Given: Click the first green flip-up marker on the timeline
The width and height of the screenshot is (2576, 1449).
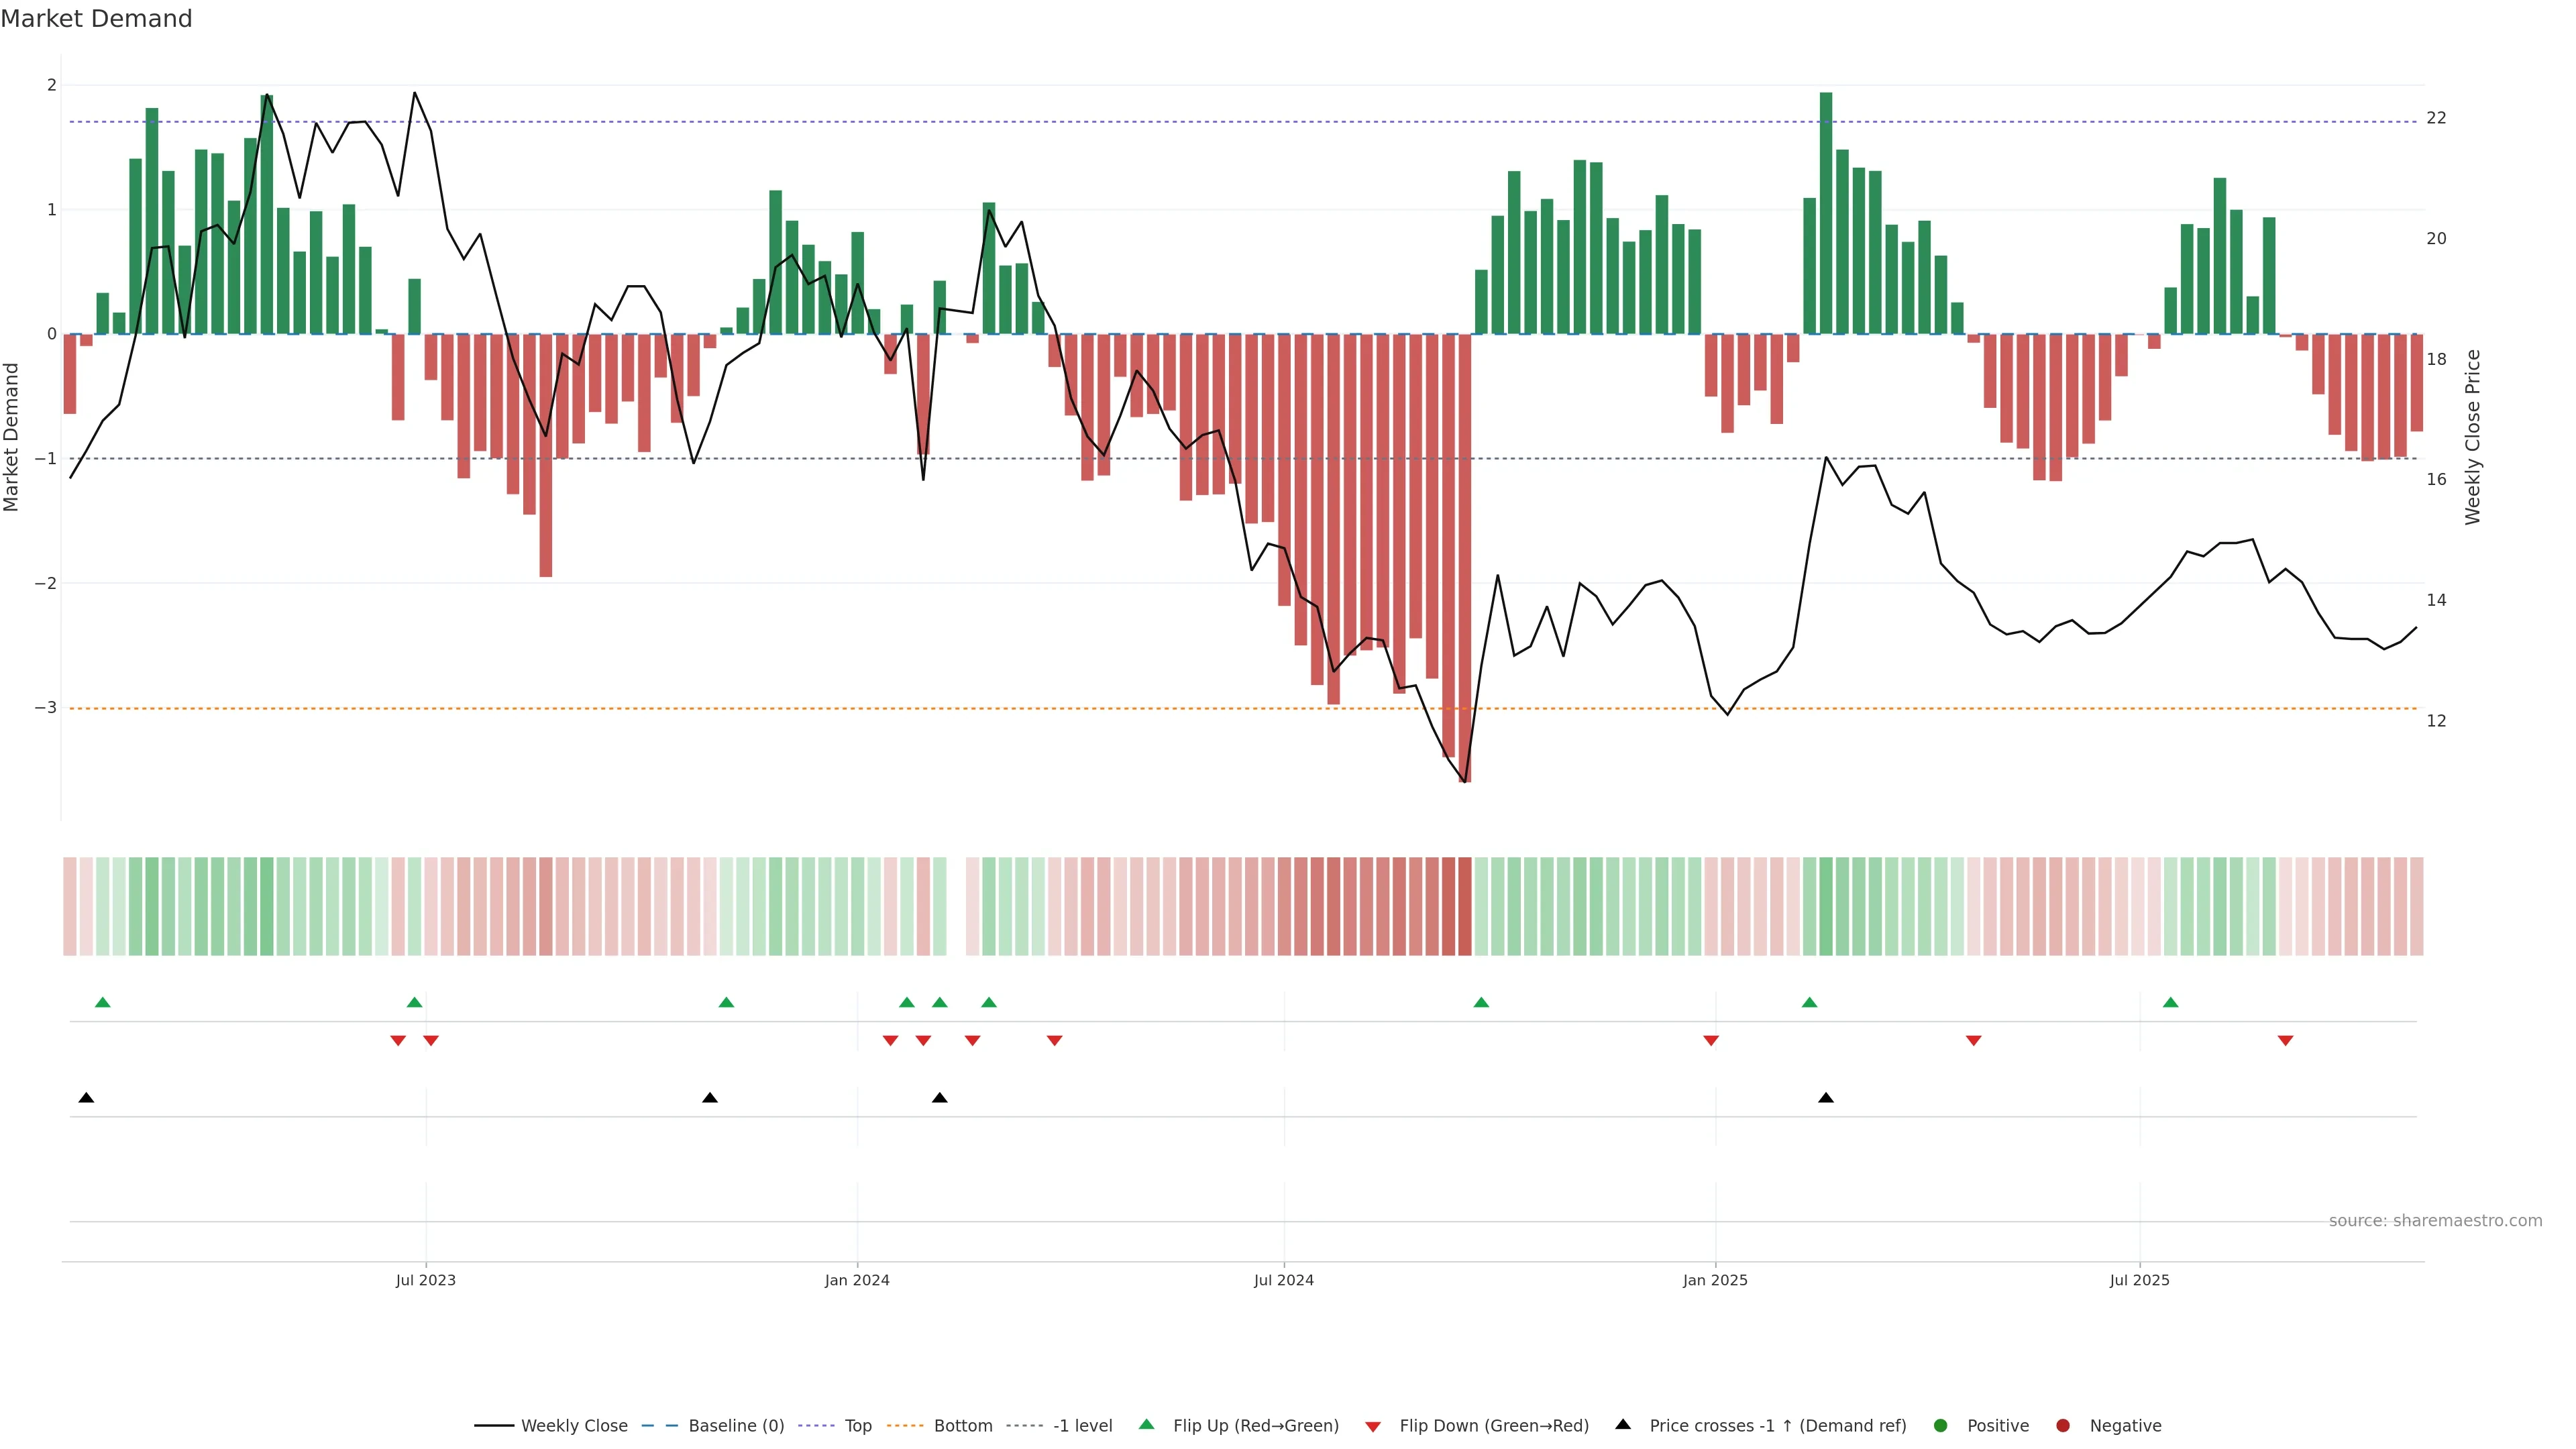Looking at the screenshot, I should pyautogui.click(x=102, y=1002).
